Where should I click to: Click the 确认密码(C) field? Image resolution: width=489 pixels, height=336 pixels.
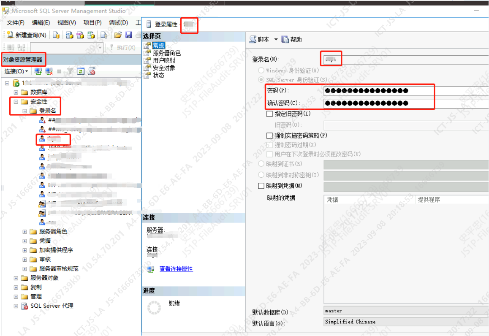pyautogui.click(x=406, y=103)
